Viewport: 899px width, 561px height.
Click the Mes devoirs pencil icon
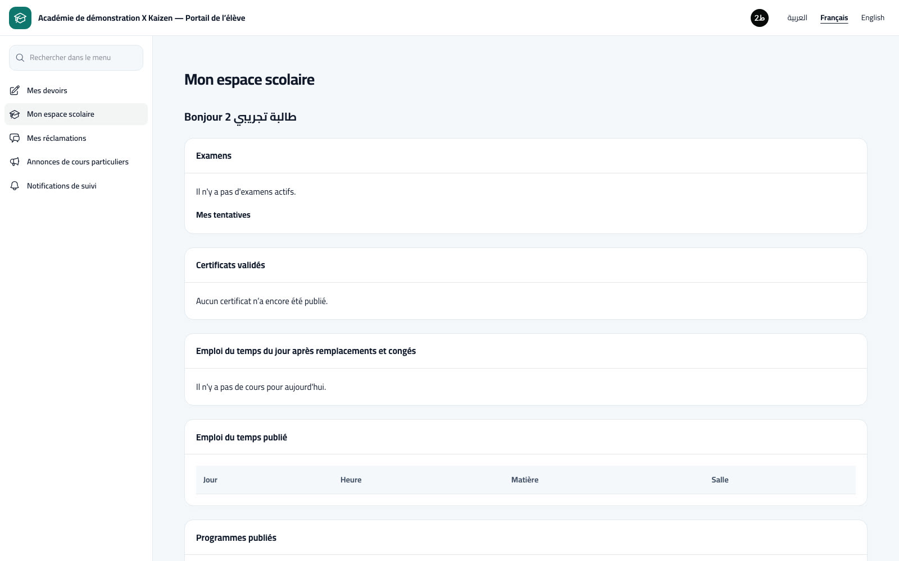(x=15, y=90)
